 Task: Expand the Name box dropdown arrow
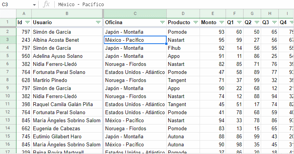tap(34, 5)
